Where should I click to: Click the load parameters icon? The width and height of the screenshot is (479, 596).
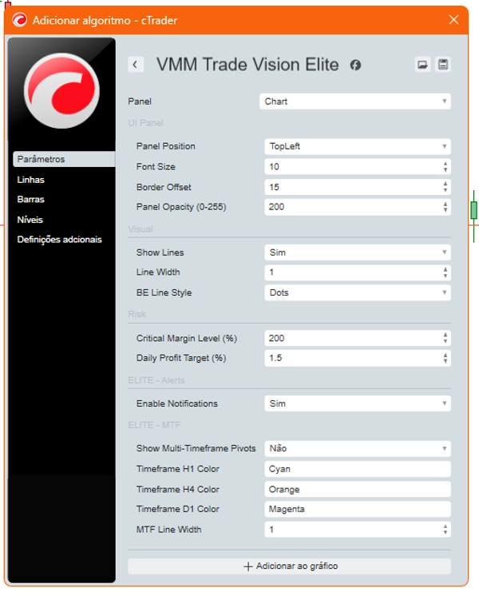[422, 65]
